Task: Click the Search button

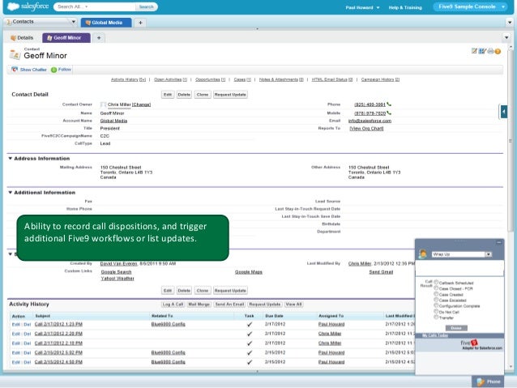Action: pyautogui.click(x=146, y=6)
